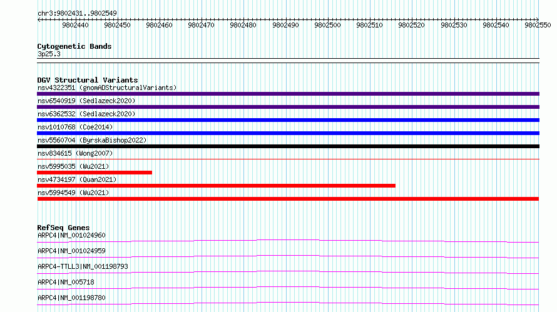Open variant label nsv5995035 (Wu2021)
Viewport: 557px width, 312px height.
(73, 166)
